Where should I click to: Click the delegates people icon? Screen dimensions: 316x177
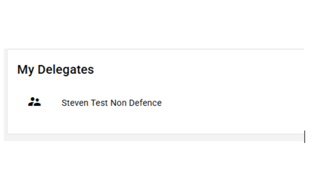34,102
